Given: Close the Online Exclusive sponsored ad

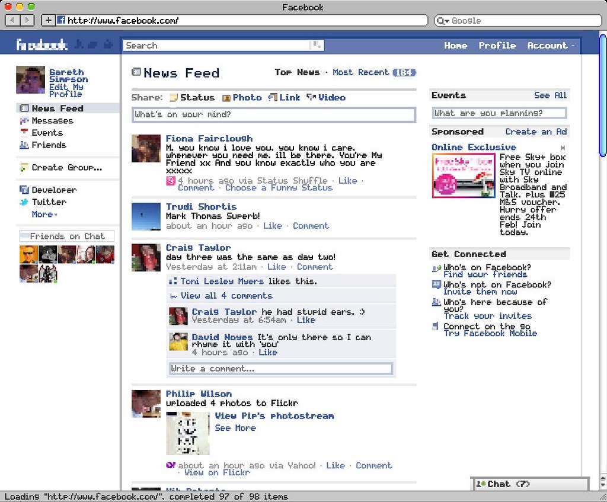Looking at the screenshot, I should point(563,148).
